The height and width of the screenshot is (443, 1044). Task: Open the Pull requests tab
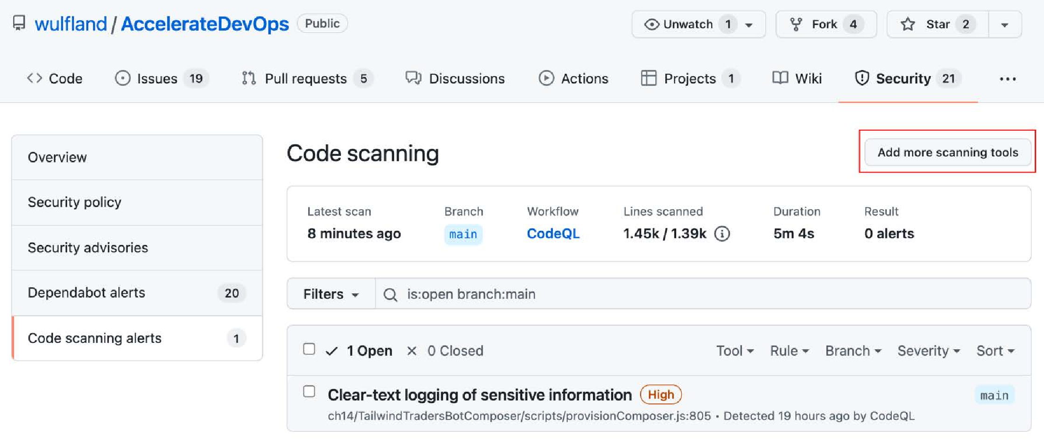[x=307, y=78]
